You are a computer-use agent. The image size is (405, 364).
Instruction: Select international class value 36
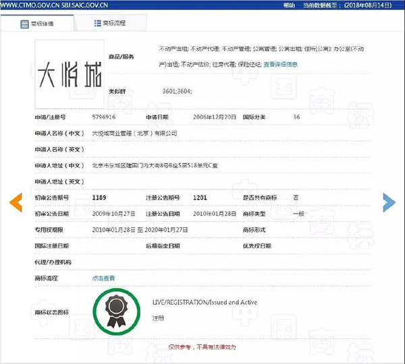click(x=296, y=117)
